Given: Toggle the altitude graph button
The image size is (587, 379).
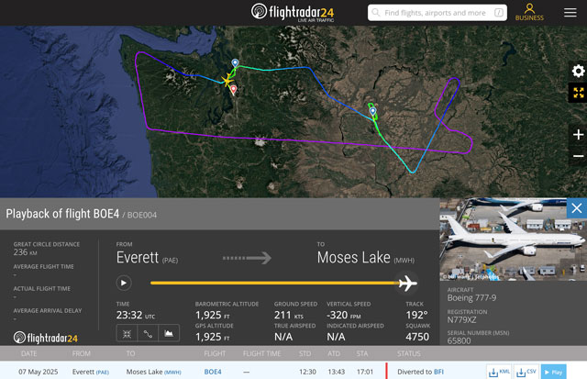Looking at the screenshot, I should (x=167, y=334).
